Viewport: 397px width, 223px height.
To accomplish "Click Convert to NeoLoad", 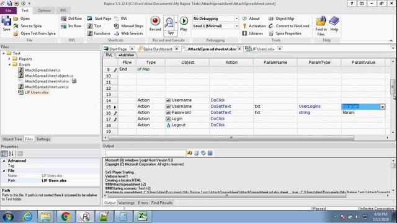I will tap(289, 26).
